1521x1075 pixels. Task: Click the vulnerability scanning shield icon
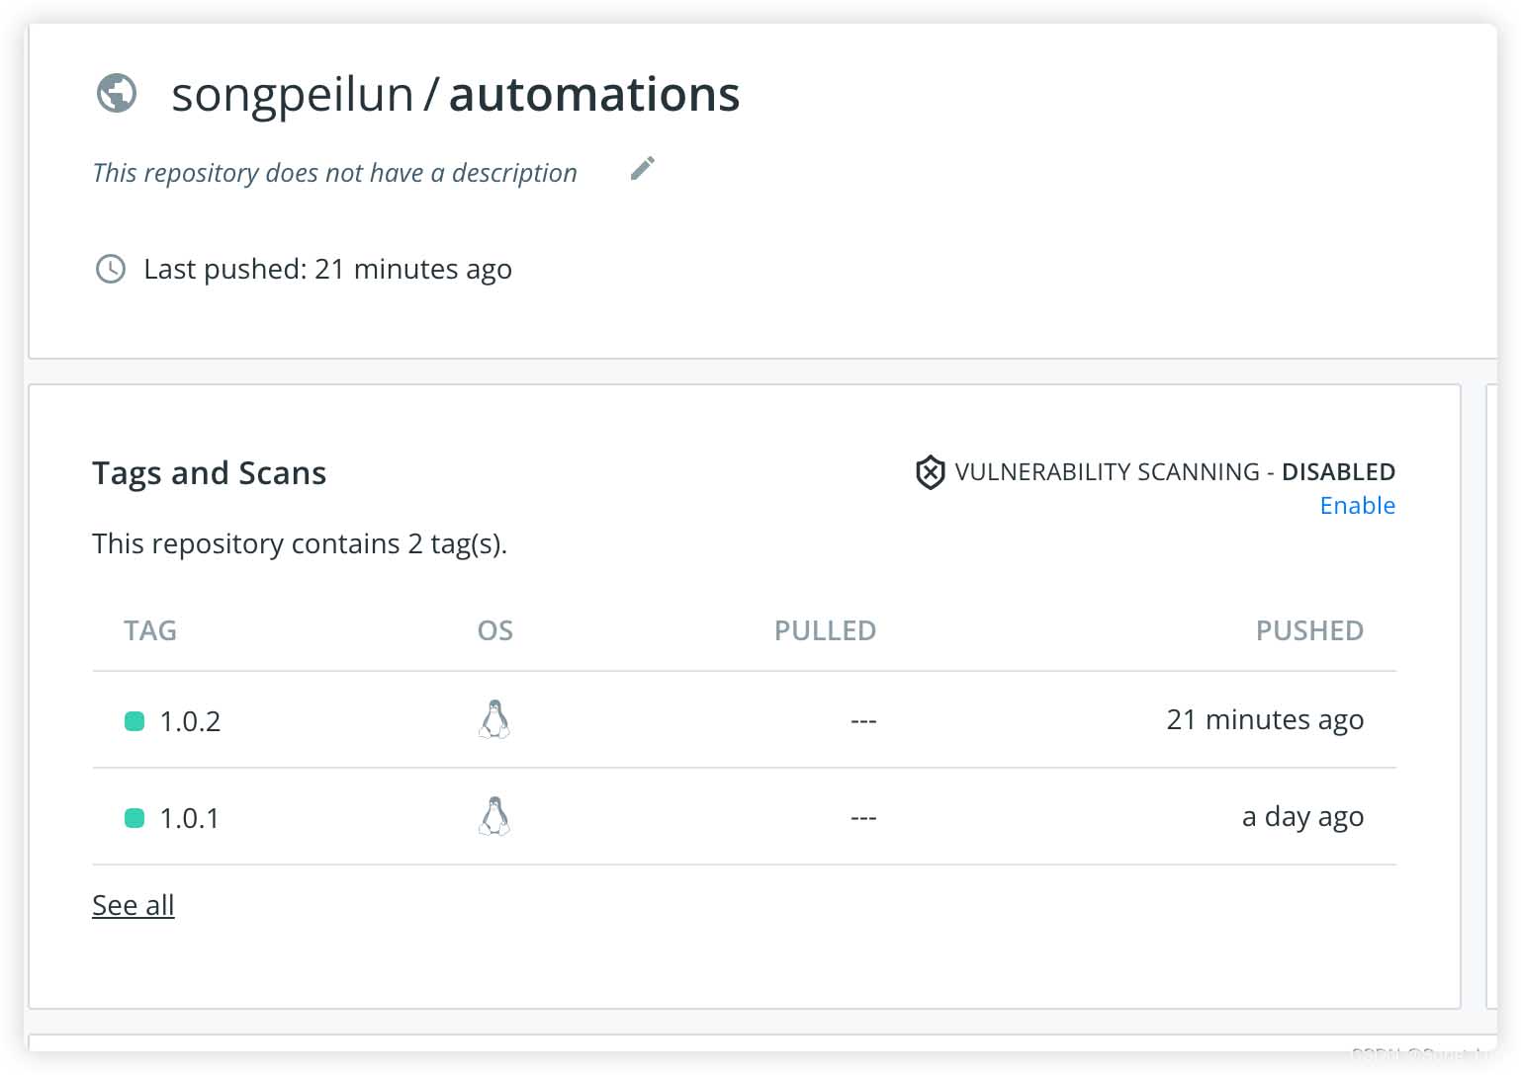[930, 472]
